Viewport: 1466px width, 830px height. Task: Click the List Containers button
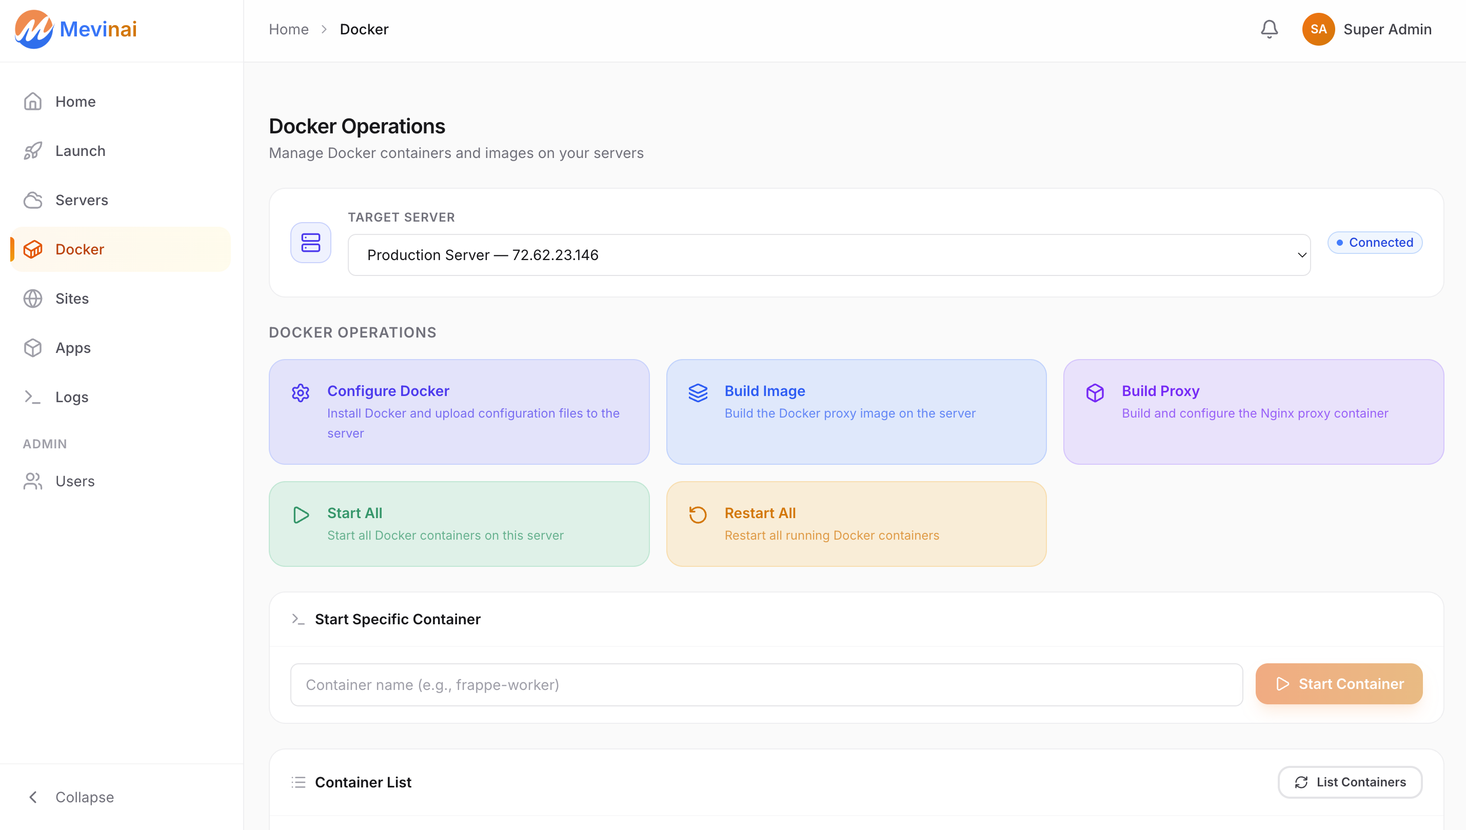tap(1349, 782)
